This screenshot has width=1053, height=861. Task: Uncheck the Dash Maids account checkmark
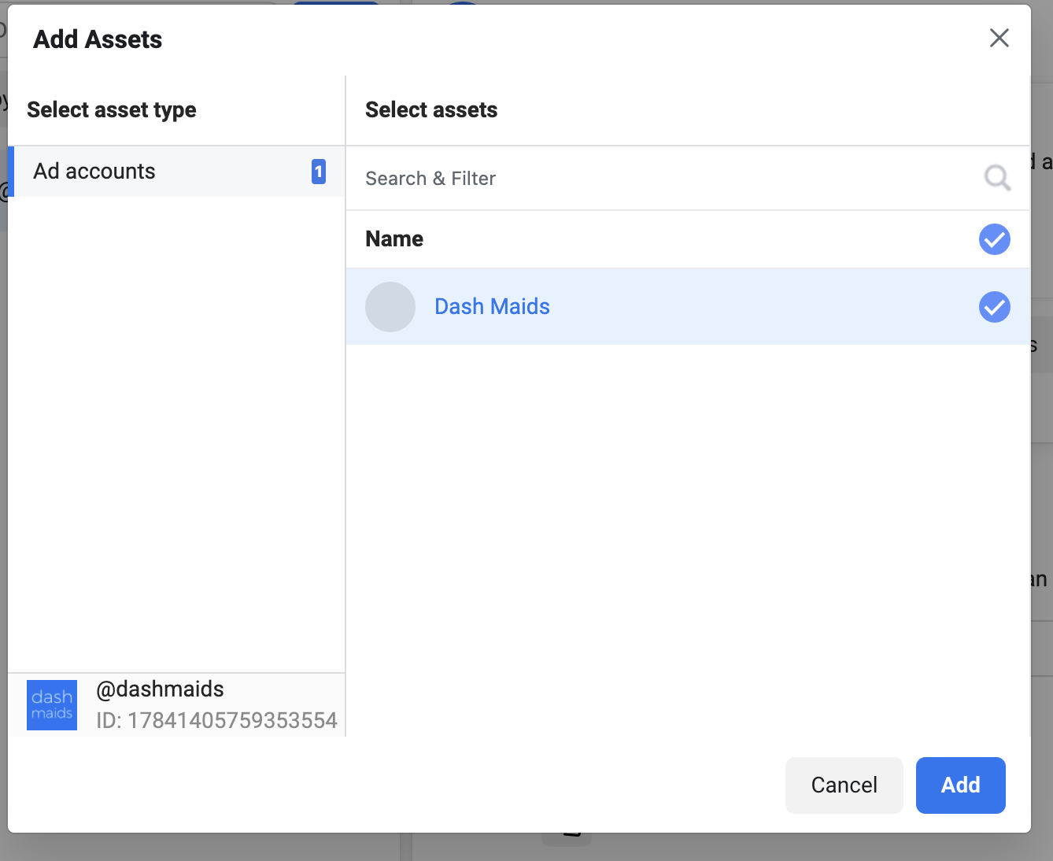point(994,307)
